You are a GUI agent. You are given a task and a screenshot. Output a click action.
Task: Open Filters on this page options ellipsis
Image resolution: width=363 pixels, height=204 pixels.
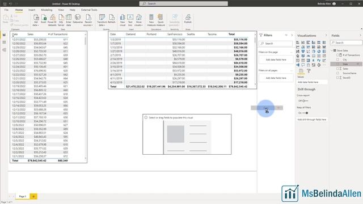291,52
